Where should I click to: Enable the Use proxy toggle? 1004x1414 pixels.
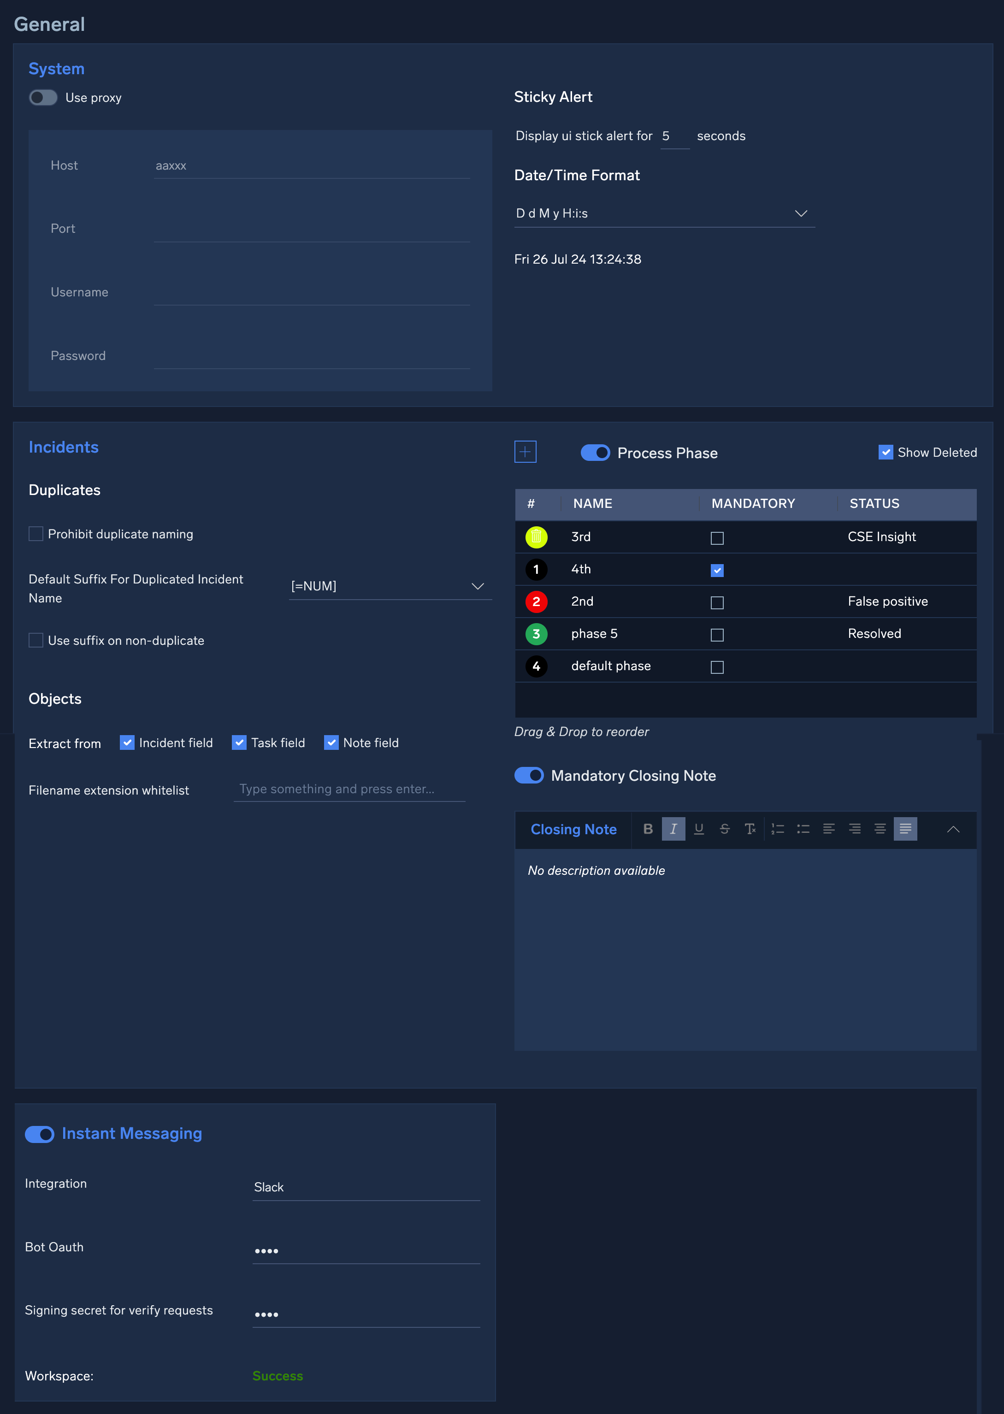click(x=43, y=97)
